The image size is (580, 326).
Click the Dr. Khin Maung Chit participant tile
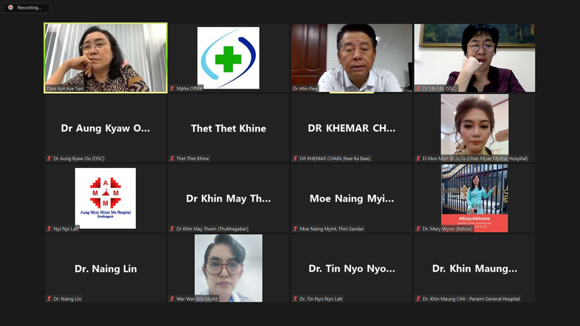474,269
